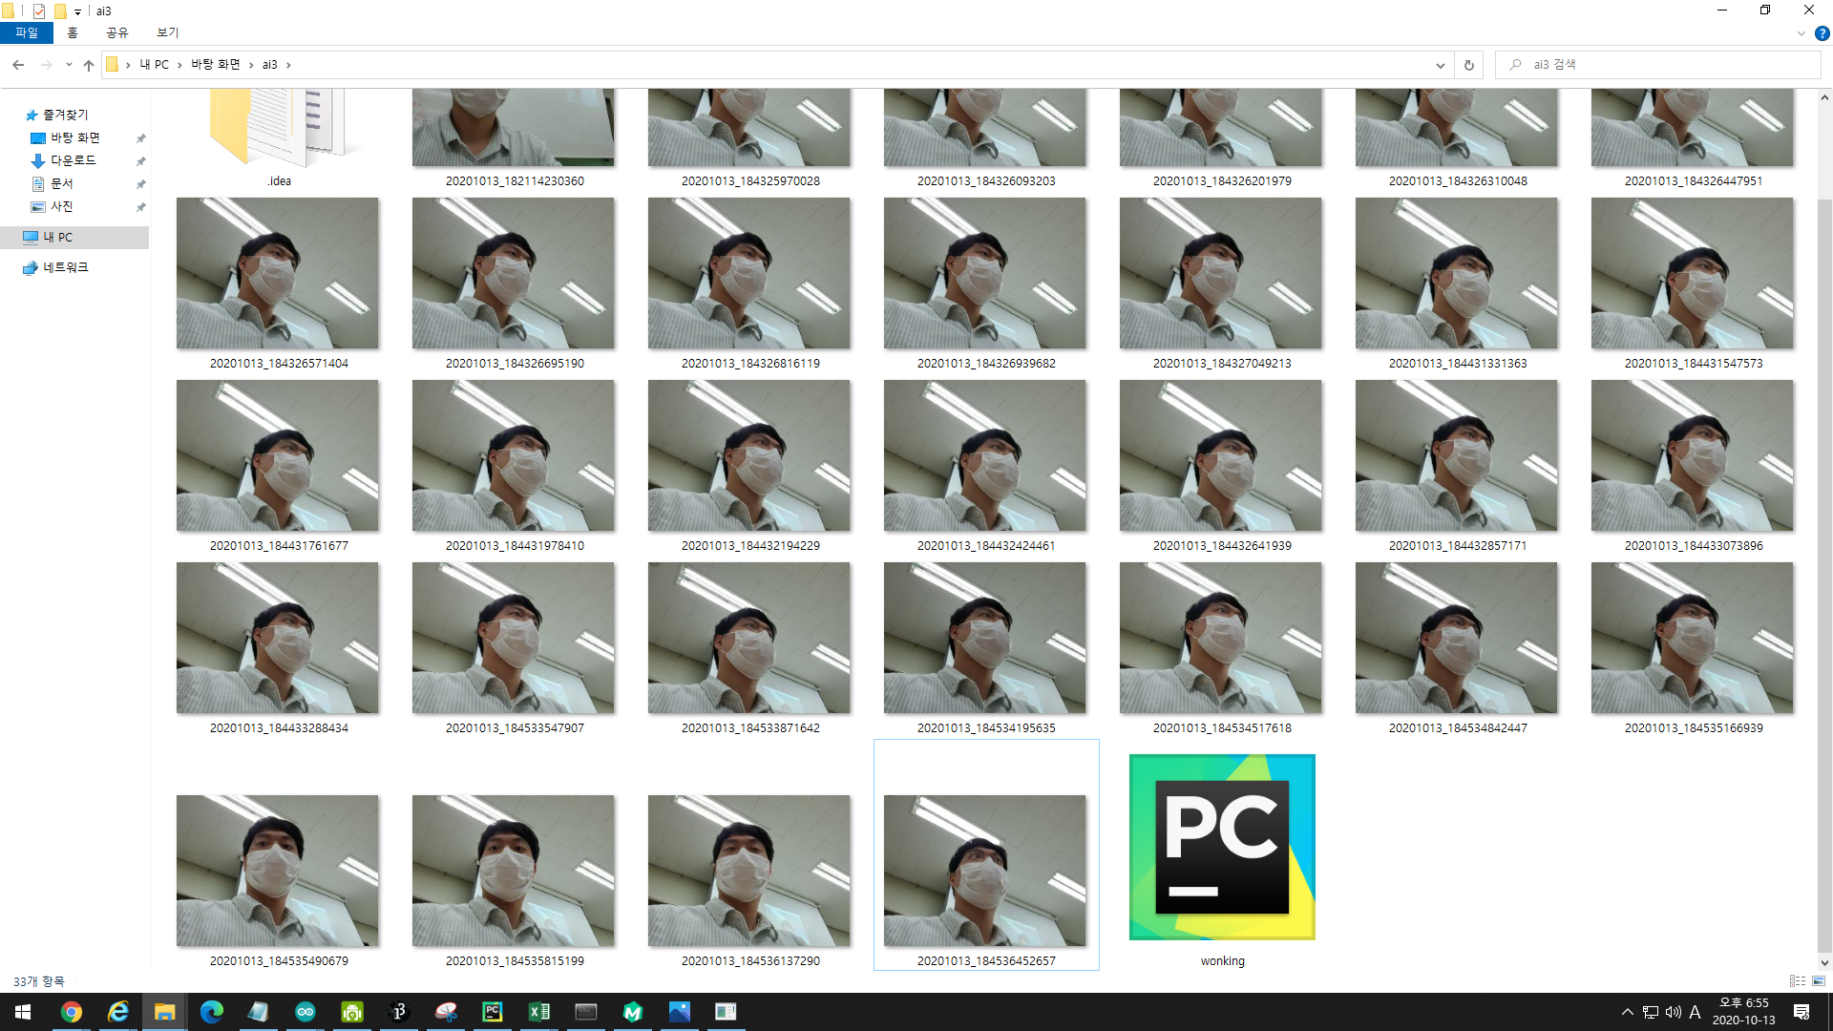The width and height of the screenshot is (1833, 1031).
Task: Open the Help question mark icon
Action: coord(1822,33)
